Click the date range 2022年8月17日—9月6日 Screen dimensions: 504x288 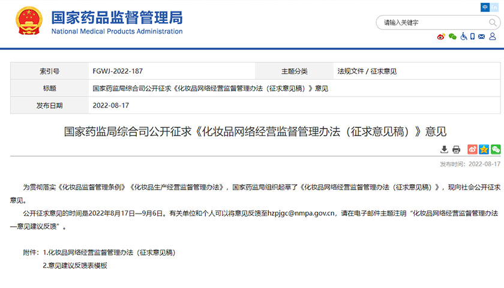click(x=125, y=213)
